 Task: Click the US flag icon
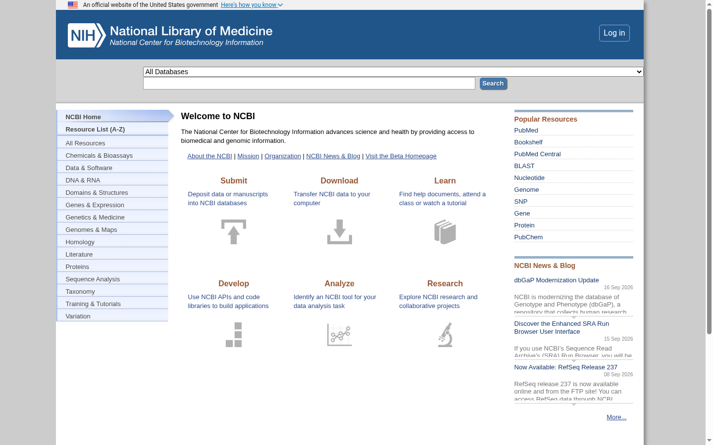(73, 5)
